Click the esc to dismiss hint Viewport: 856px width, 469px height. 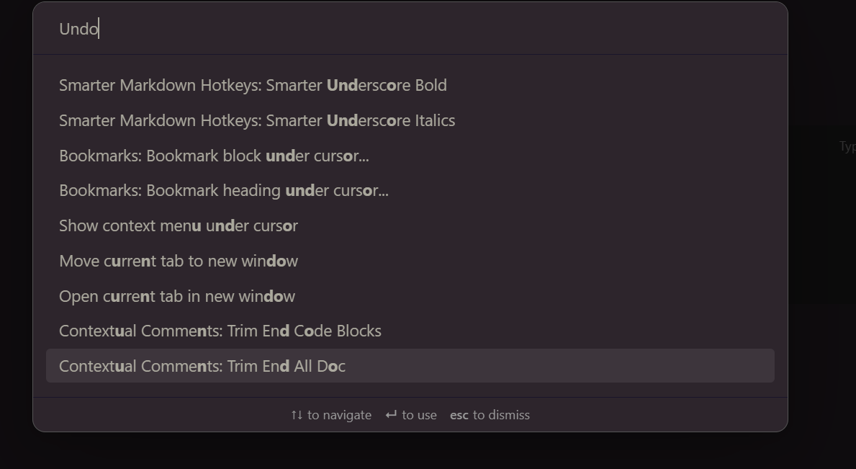[490, 415]
